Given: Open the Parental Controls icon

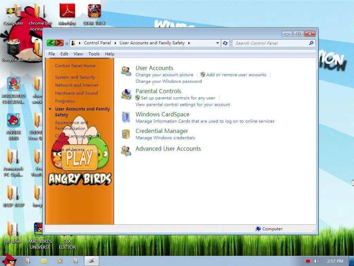Looking at the screenshot, I should (126, 94).
